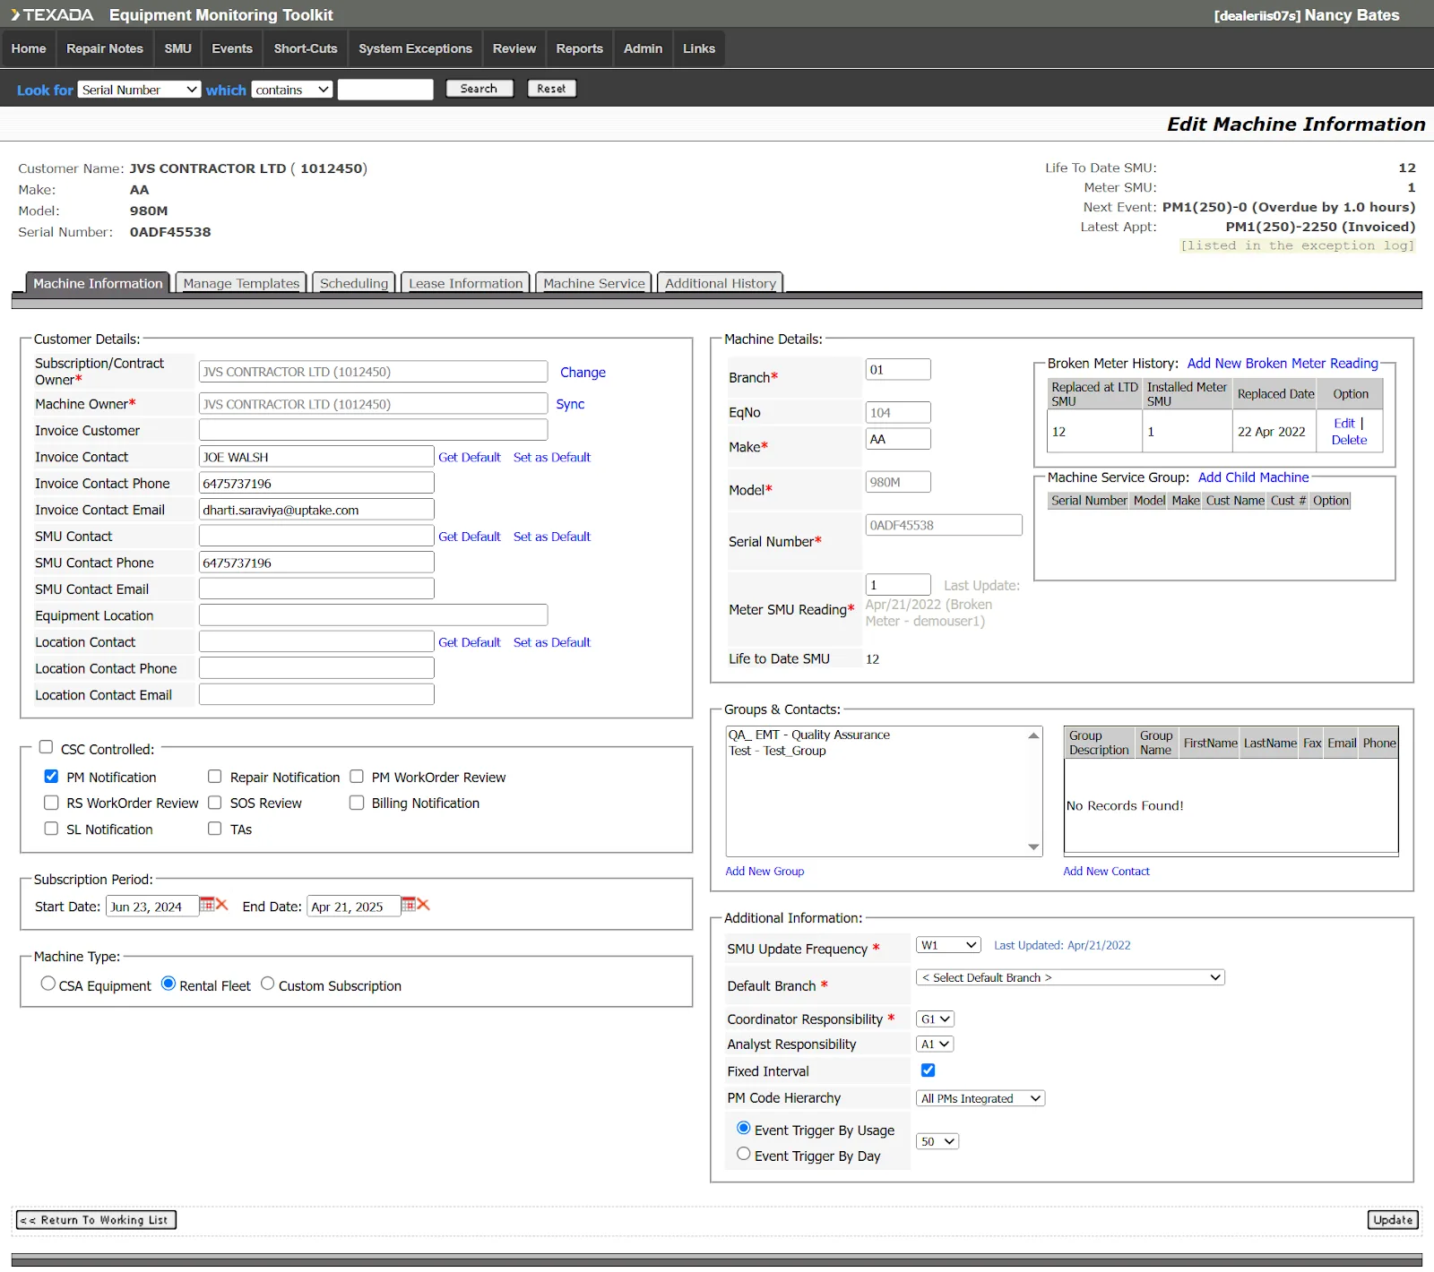Click the Return To Working List button

point(96,1219)
